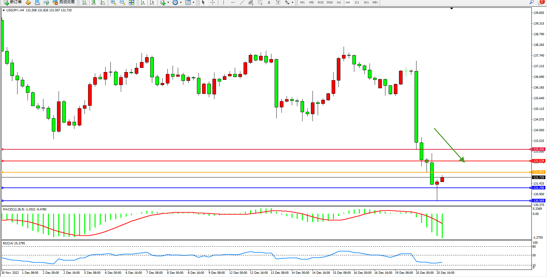Open the search magnifier icon
Viewport: 547px width, 277px height.
pos(531,2)
